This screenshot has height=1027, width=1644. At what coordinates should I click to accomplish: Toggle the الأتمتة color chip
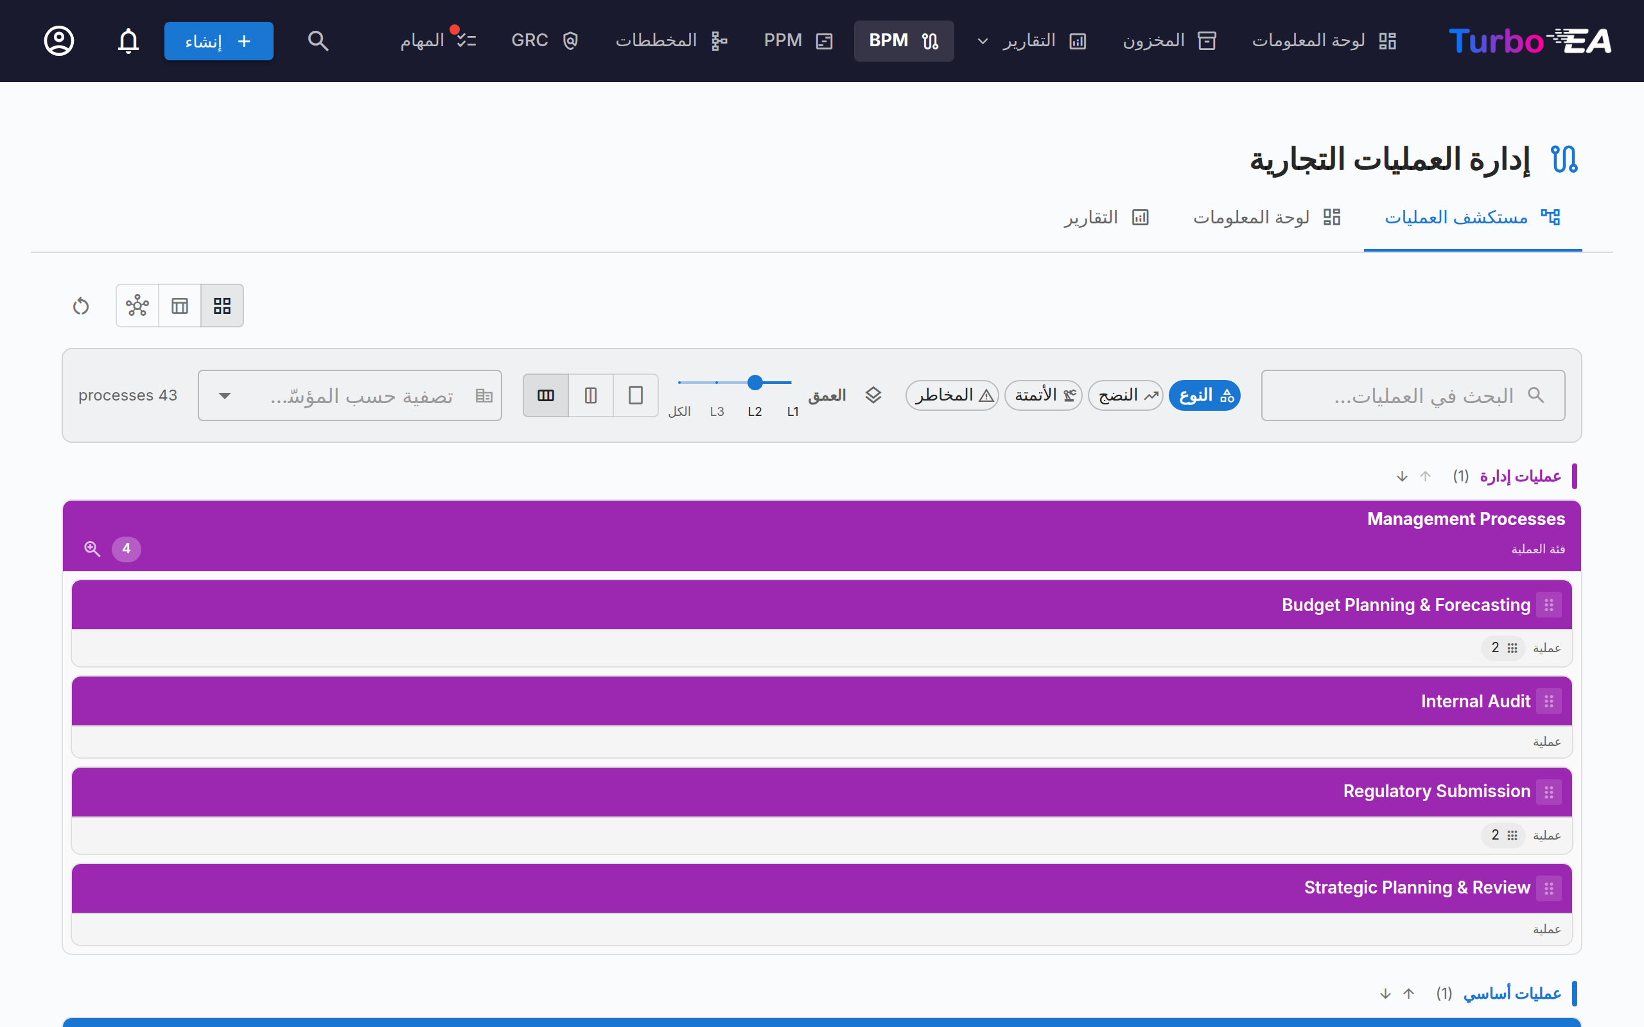[1044, 395]
